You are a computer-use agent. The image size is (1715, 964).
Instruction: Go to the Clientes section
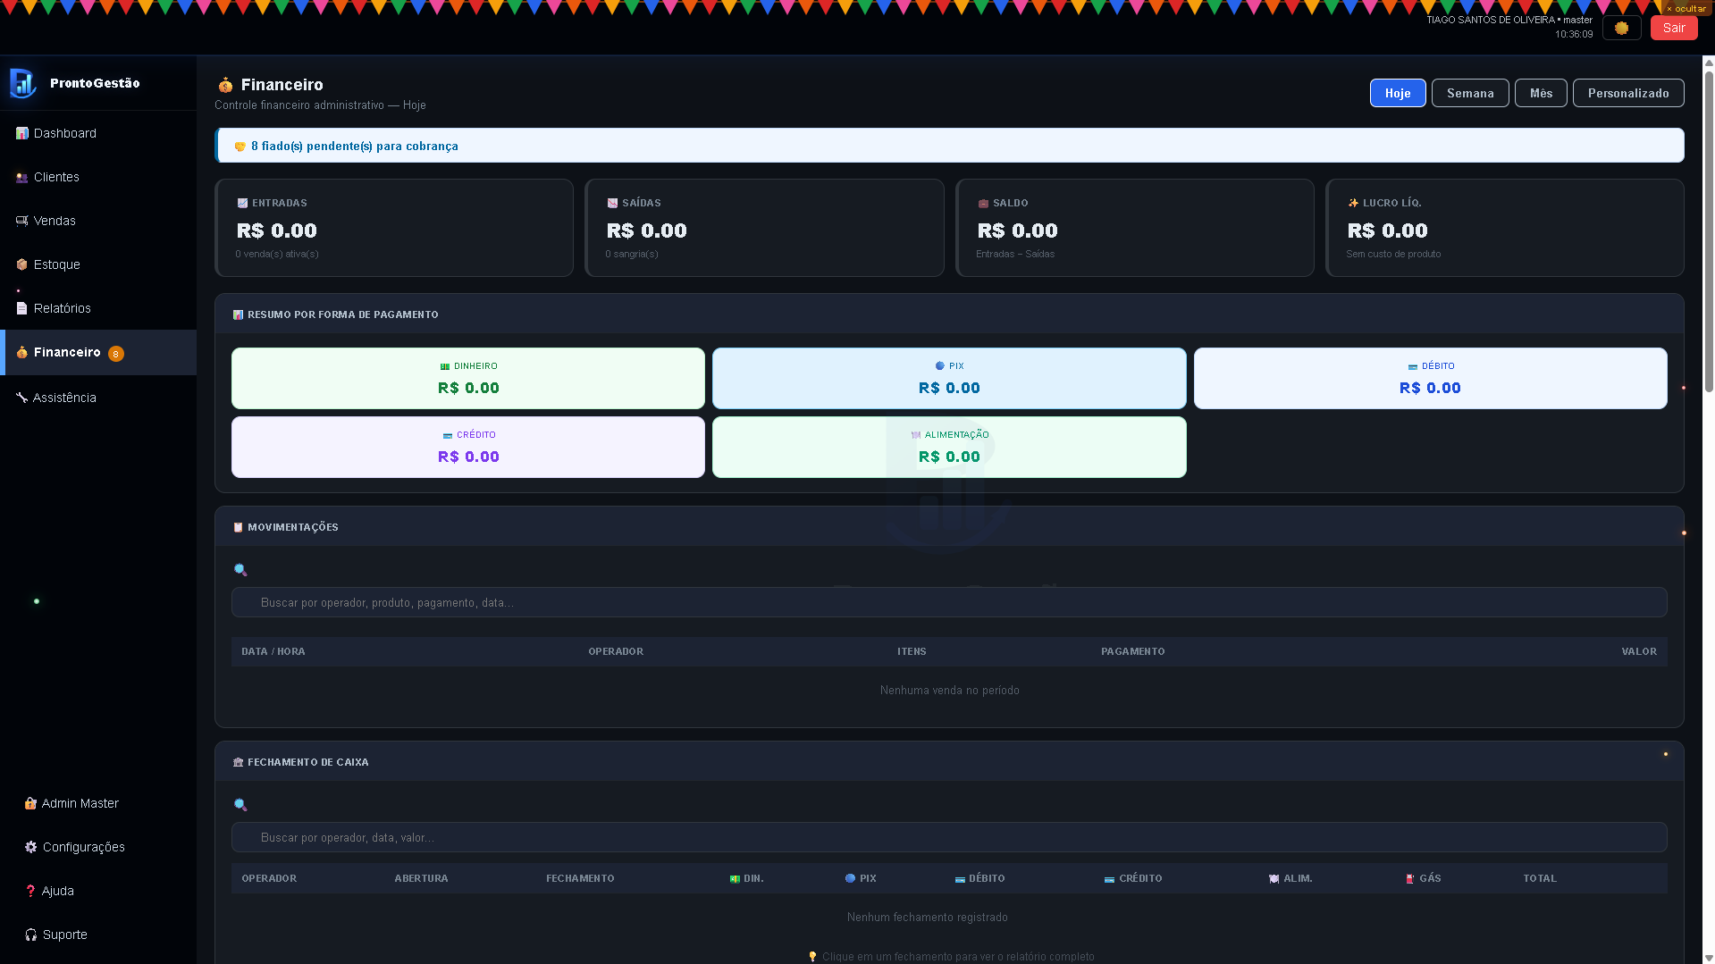[98, 177]
